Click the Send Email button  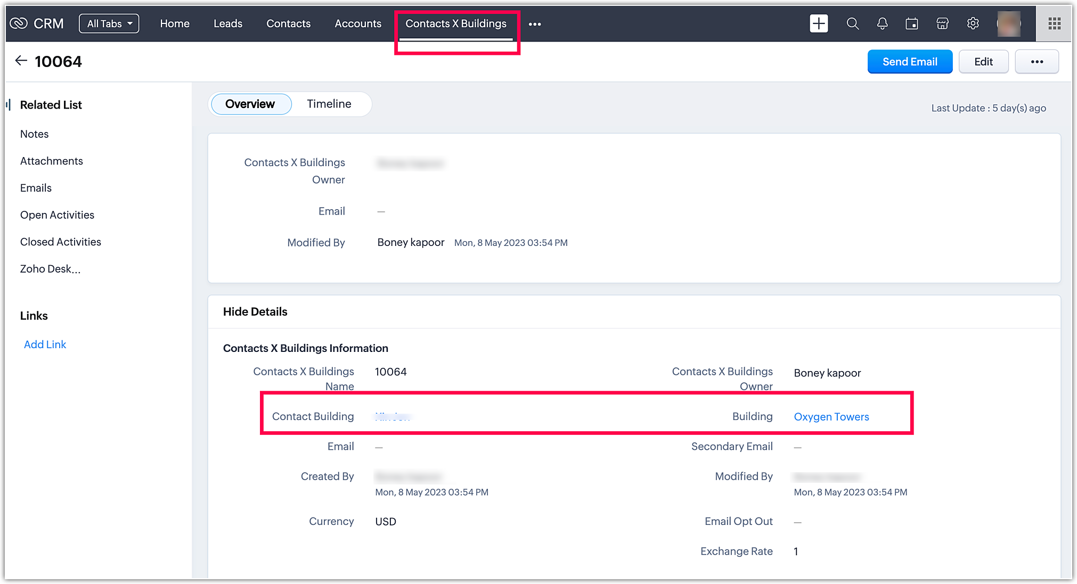coord(910,62)
